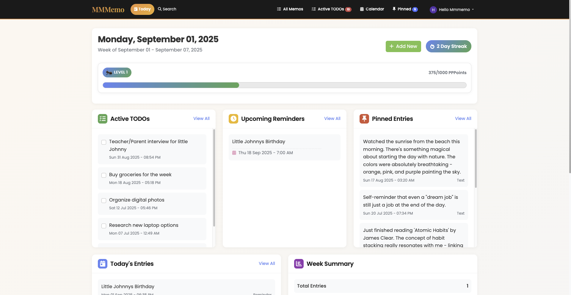This screenshot has height=295, width=571.
Task: Click the Upcoming Reminders clock icon
Action: pos(233,119)
